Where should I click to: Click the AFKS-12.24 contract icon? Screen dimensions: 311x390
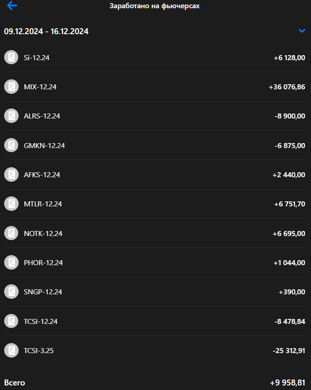coord(11,174)
